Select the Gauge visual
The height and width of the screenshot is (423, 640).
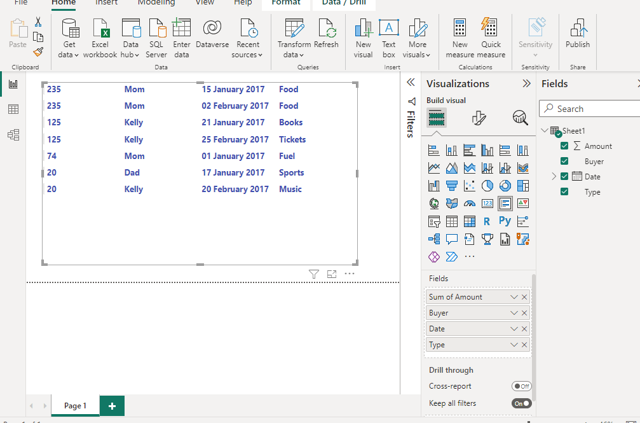click(x=470, y=204)
